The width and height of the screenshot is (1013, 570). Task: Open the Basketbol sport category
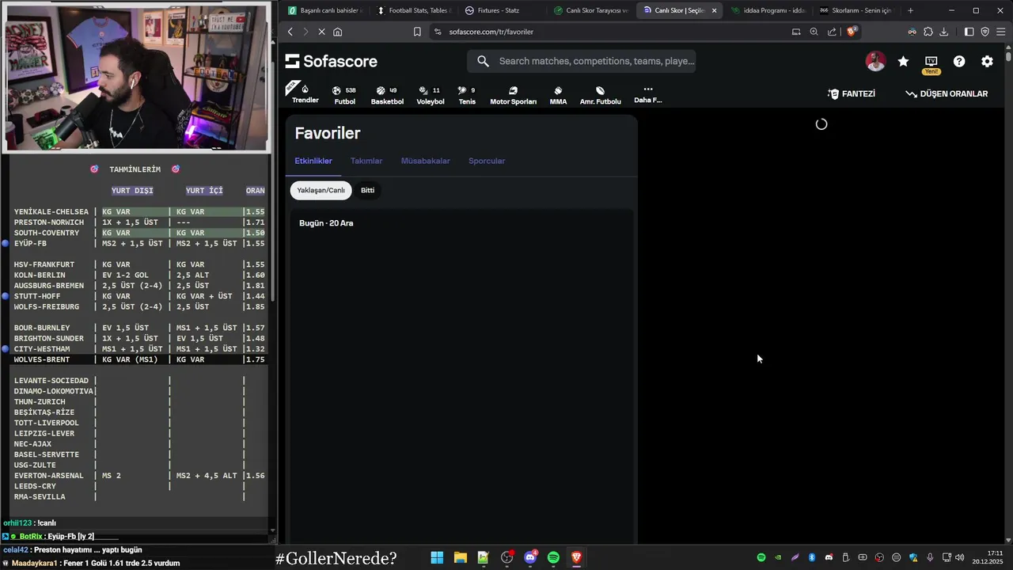(x=387, y=95)
